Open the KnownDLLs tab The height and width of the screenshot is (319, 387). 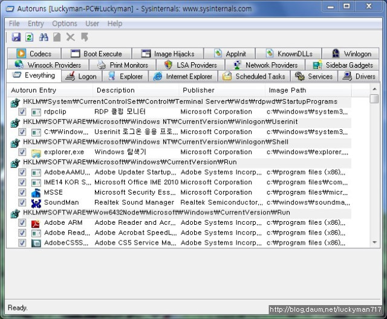click(288, 54)
